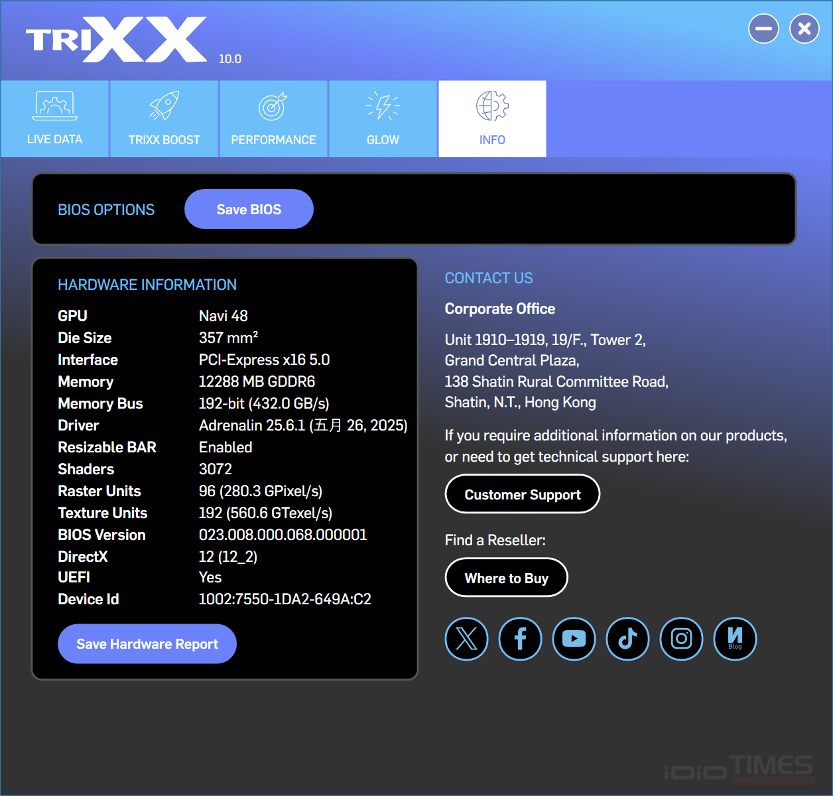Image resolution: width=833 pixels, height=796 pixels.
Task: Click the Corporate Office heading
Action: pos(500,308)
